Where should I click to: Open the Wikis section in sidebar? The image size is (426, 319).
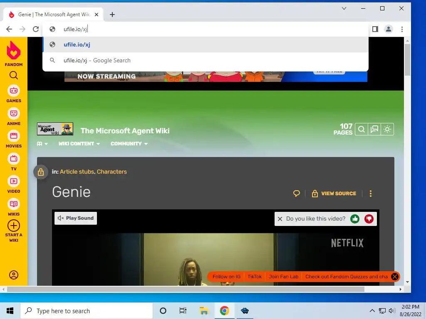[x=14, y=207]
